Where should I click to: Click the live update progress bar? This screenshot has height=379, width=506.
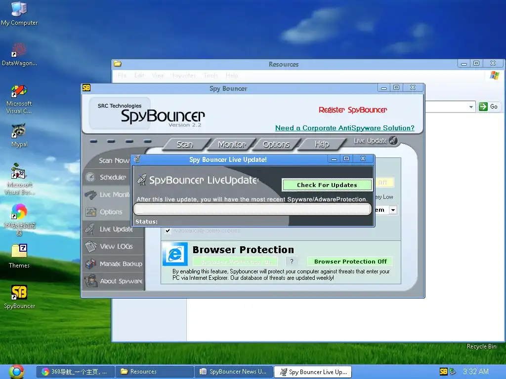(x=253, y=209)
